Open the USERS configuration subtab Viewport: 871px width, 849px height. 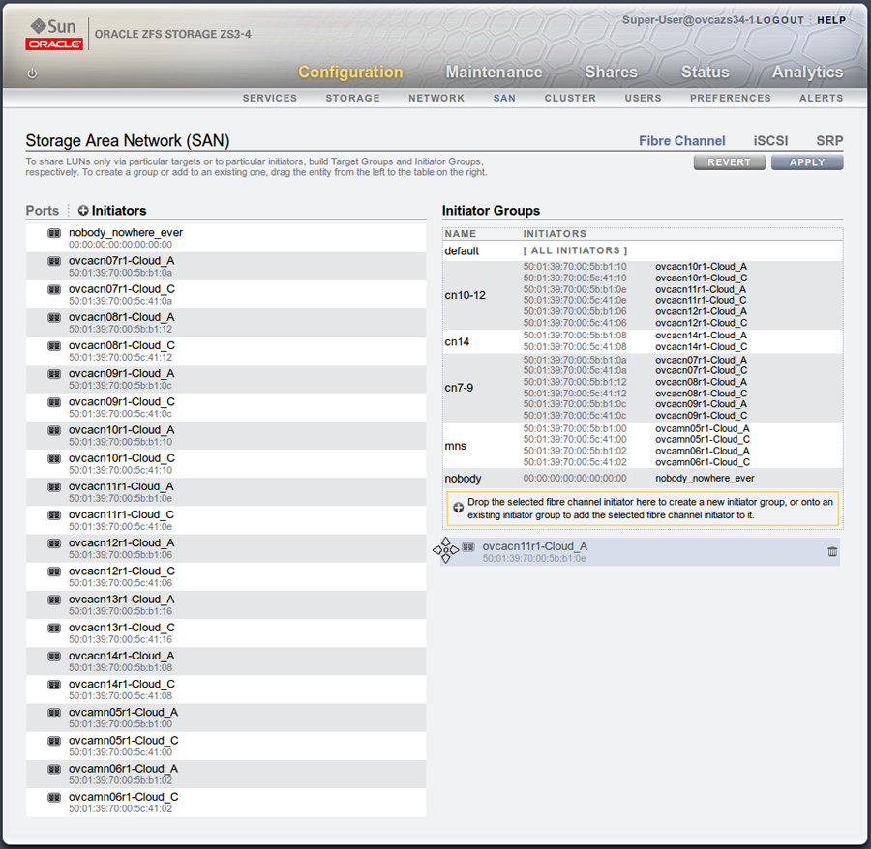pyautogui.click(x=643, y=98)
